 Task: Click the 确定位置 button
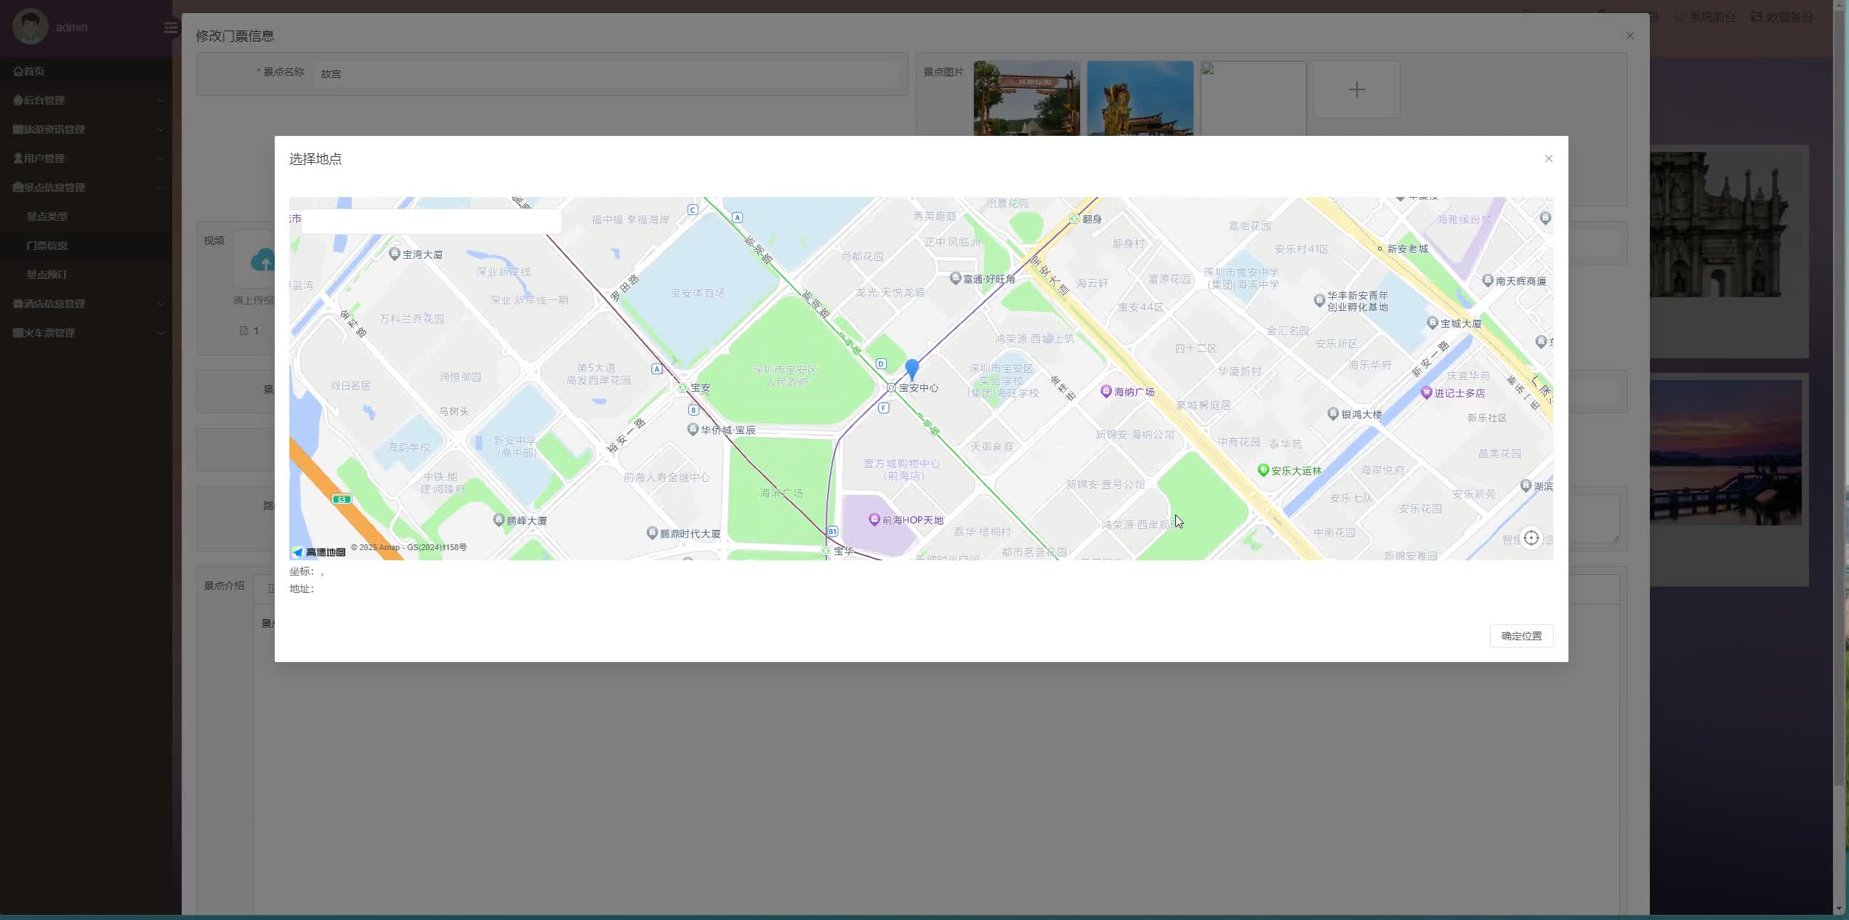coord(1521,636)
